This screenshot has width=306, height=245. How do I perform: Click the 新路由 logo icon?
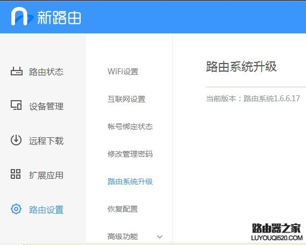point(22,16)
